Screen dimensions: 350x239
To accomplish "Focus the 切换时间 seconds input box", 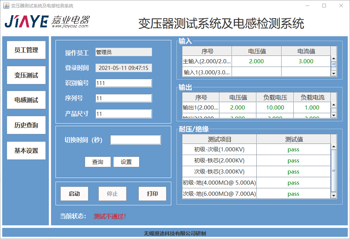I will click(x=135, y=140).
